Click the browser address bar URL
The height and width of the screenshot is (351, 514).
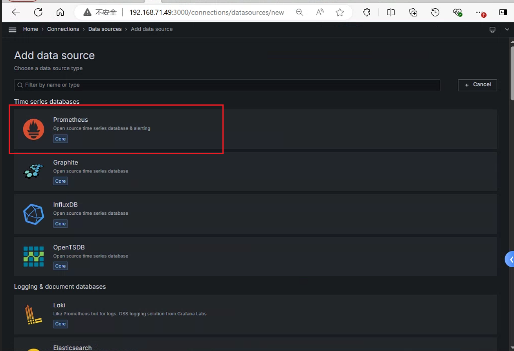(x=207, y=13)
